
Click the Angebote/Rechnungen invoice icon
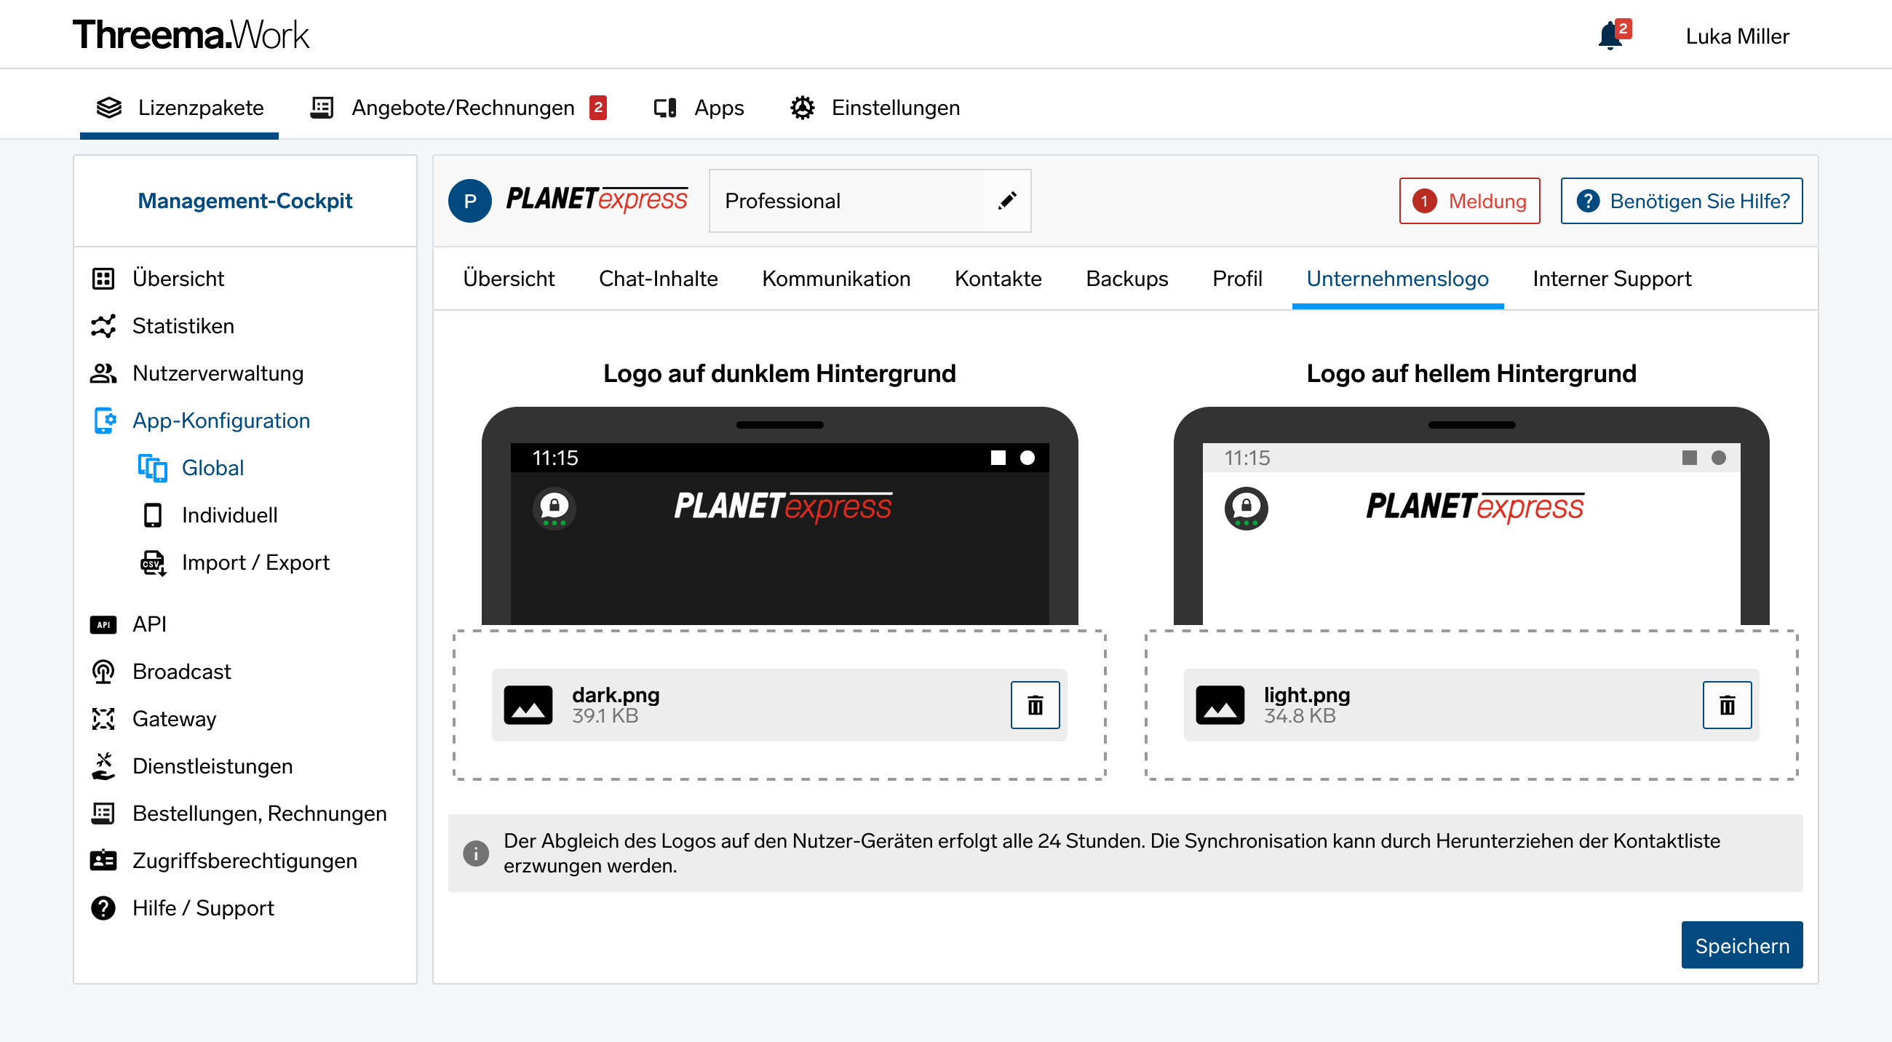(x=322, y=107)
